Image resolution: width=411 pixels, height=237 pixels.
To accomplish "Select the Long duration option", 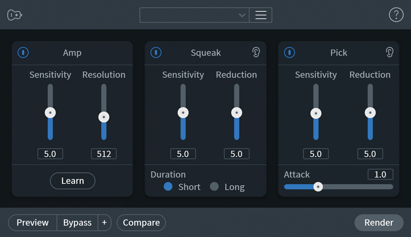I will [x=214, y=187].
